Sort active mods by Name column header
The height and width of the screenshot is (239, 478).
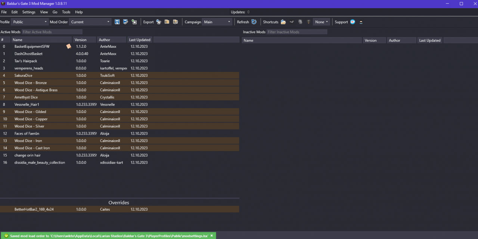click(x=41, y=40)
